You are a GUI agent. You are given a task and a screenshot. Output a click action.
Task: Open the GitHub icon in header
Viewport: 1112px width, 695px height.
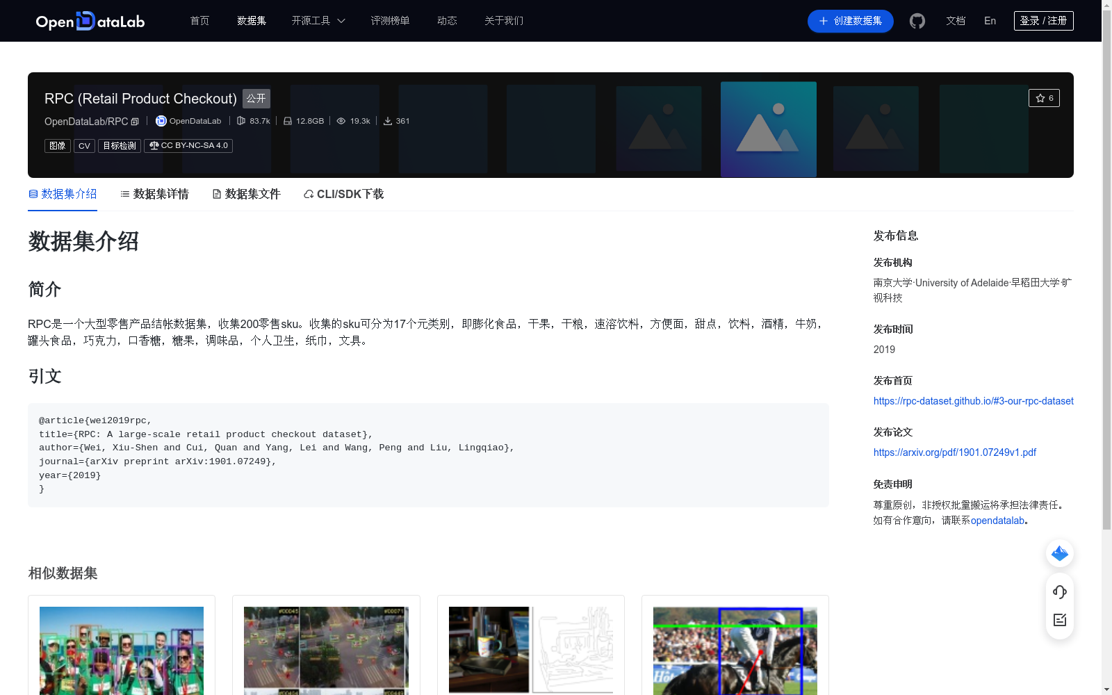917,21
